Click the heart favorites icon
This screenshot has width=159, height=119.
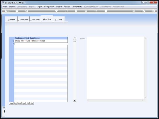click(57, 11)
